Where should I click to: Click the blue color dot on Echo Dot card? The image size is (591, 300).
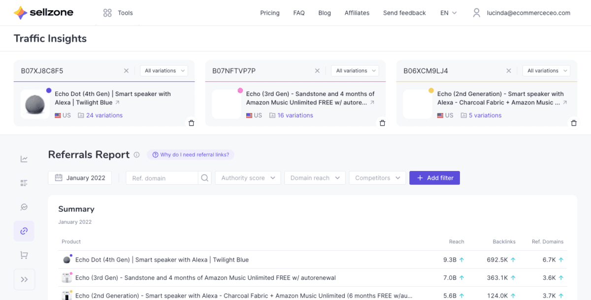point(48,91)
